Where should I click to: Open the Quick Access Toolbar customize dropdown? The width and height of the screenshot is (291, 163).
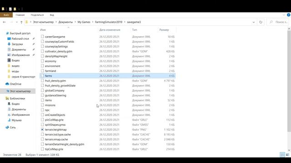tap(19, 9)
